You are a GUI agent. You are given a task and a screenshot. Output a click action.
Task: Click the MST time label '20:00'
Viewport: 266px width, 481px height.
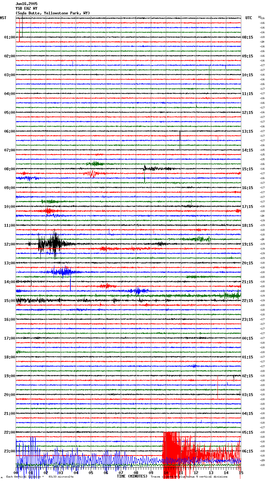click(9, 395)
